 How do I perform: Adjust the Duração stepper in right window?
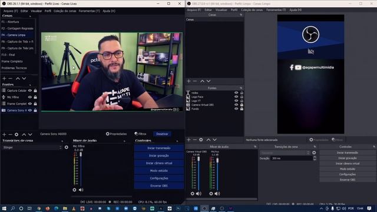(x=315, y=158)
